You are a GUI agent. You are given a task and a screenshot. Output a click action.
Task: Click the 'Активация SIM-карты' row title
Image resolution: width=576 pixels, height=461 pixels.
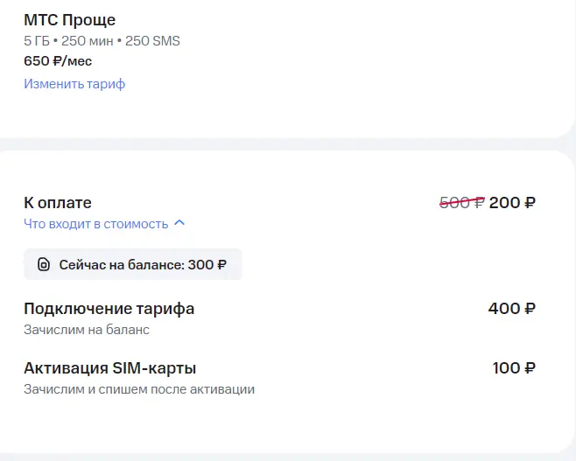coord(109,368)
